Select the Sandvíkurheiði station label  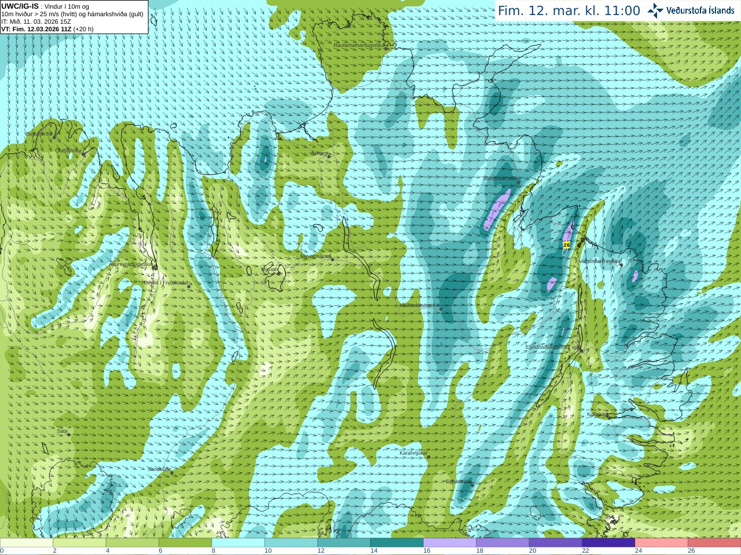[500, 178]
